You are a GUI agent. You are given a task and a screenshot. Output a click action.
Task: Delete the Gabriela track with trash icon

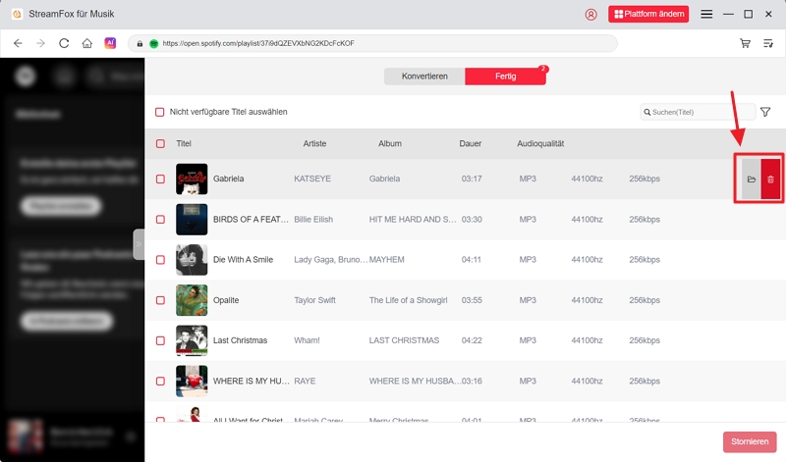point(770,180)
